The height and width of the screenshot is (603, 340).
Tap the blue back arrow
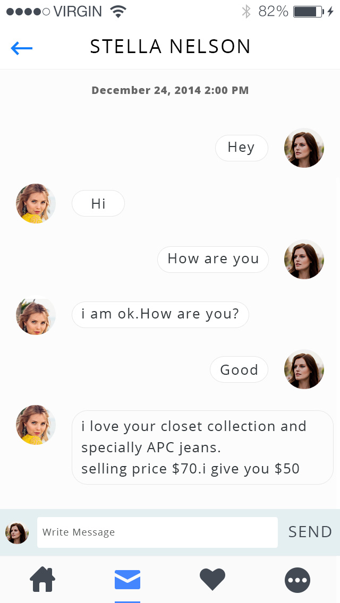point(22,48)
